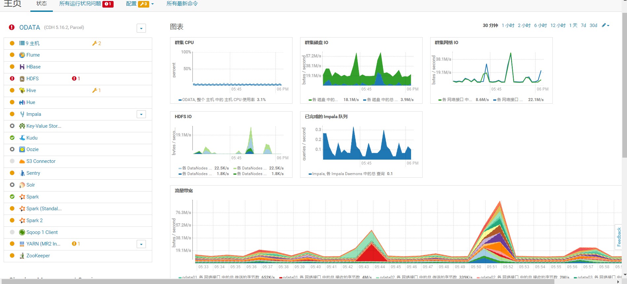Click the Hue service icon
The width and height of the screenshot is (627, 284).
[x=22, y=102]
